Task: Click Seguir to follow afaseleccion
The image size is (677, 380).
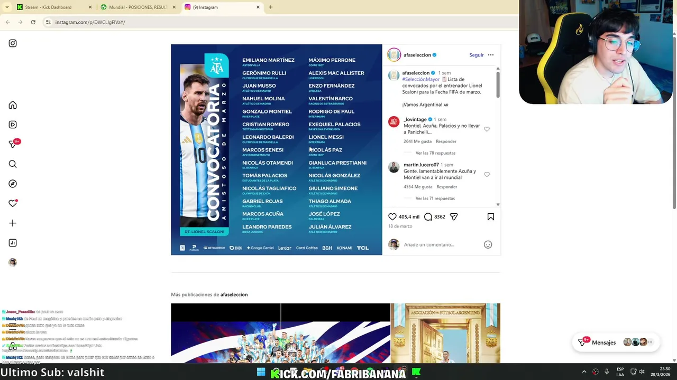Action: coord(477,55)
